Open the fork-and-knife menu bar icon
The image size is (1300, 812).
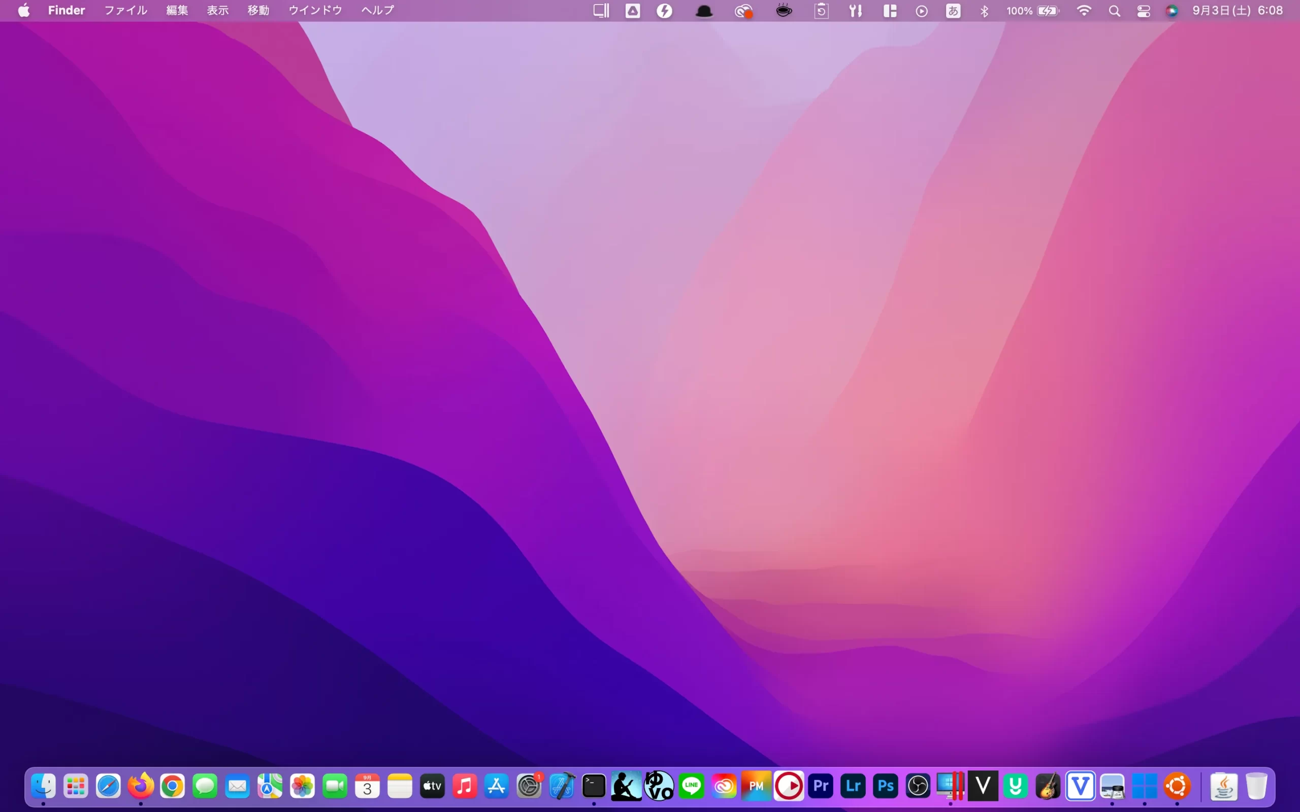pyautogui.click(x=856, y=11)
